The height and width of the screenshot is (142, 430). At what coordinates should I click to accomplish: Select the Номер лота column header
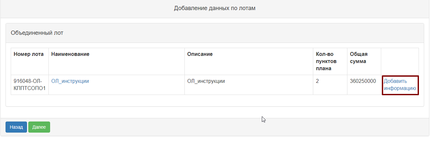coord(29,54)
